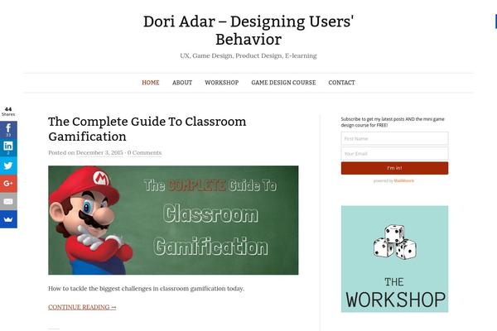Click the MailMunch powered-by link

coord(404,181)
